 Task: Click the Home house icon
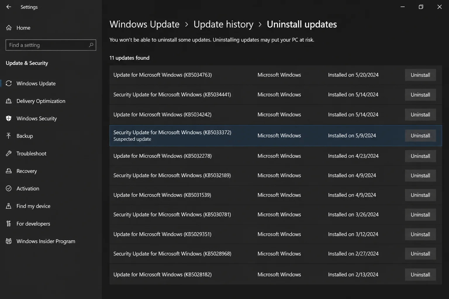click(x=9, y=28)
